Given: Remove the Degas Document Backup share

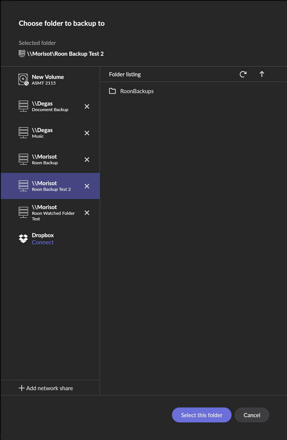Looking at the screenshot, I should pyautogui.click(x=87, y=106).
